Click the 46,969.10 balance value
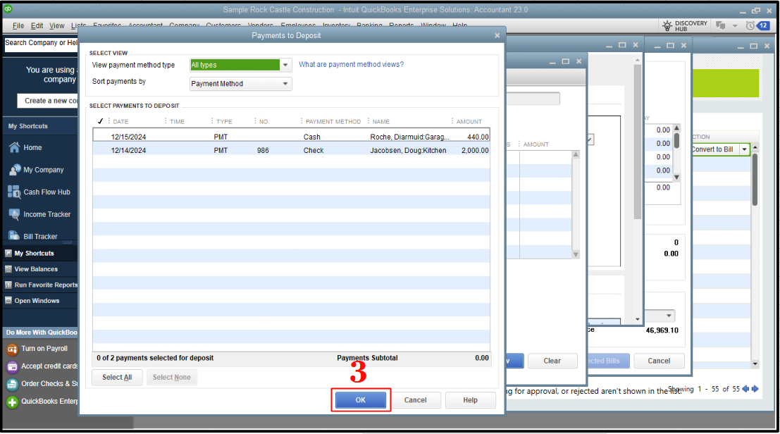The width and height of the screenshot is (780, 434). [x=662, y=330]
